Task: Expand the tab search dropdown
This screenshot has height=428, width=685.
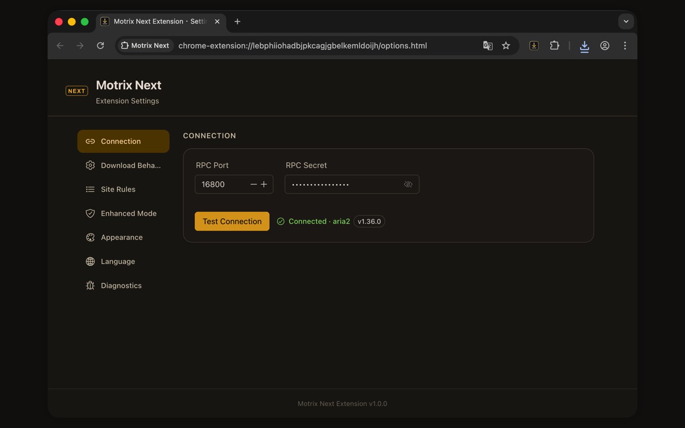Action: click(x=626, y=21)
